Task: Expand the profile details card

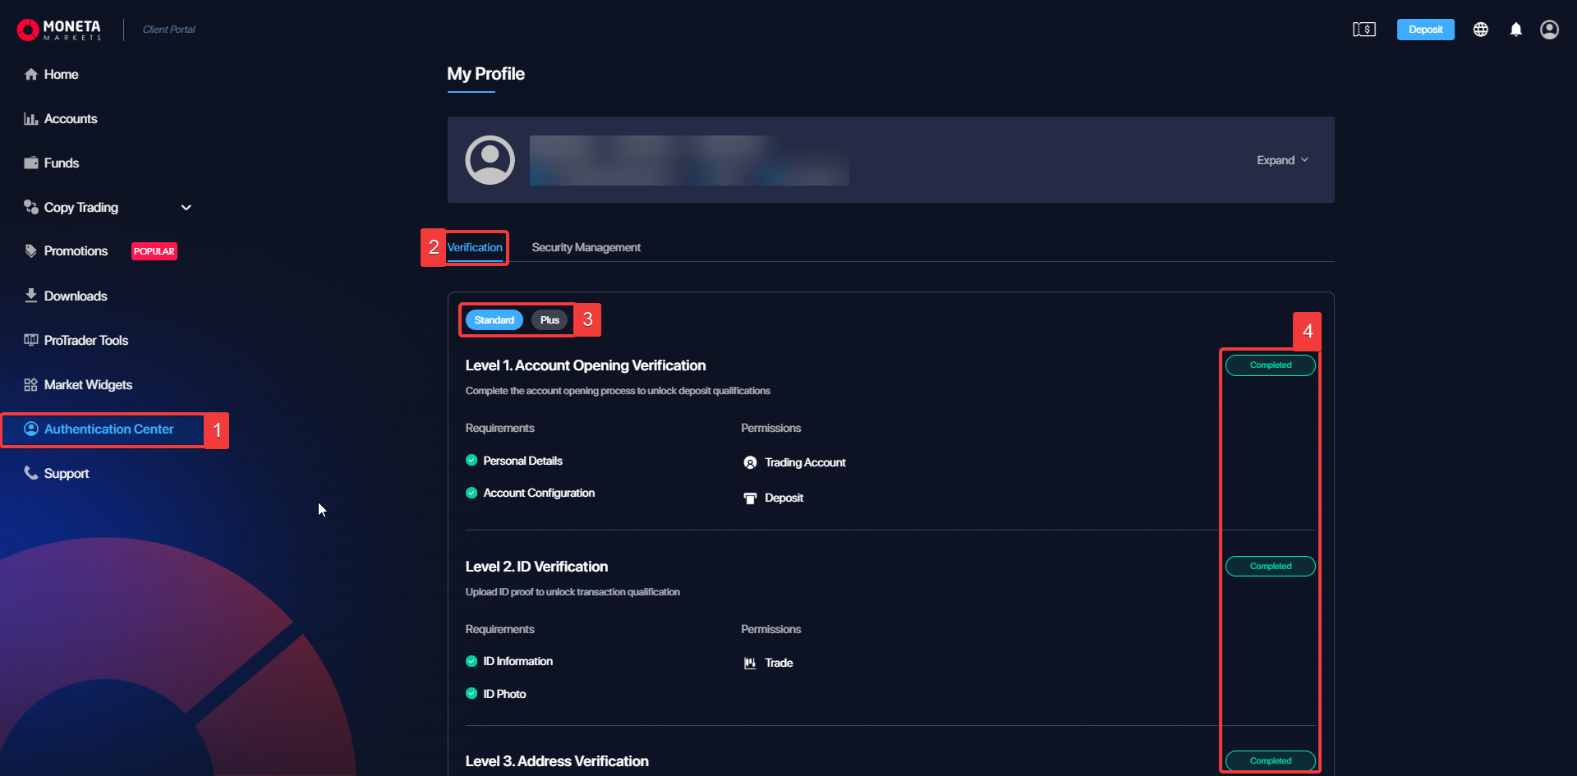Action: tap(1282, 160)
